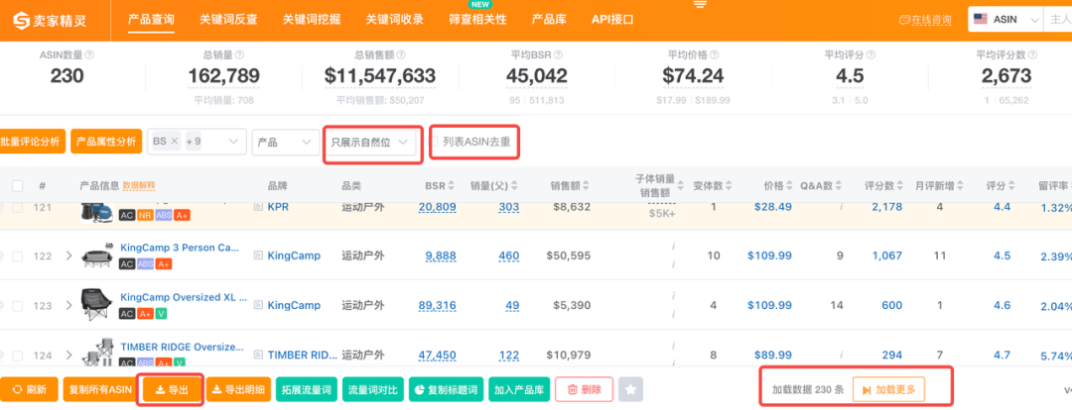The width and height of the screenshot is (1072, 410).
Task: Click the help icon next to 总销售额
Action: pyautogui.click(x=401, y=54)
